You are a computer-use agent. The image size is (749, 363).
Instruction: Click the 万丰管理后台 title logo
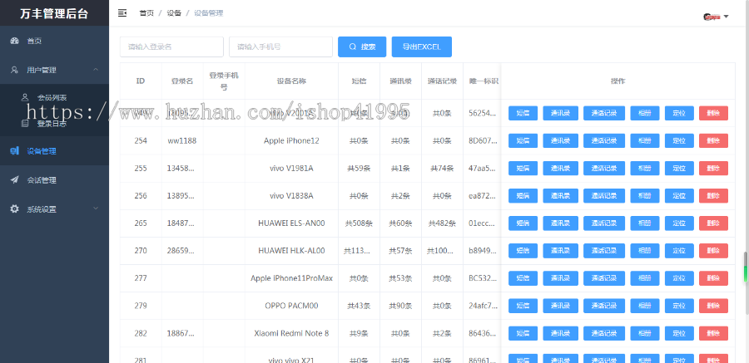54,13
